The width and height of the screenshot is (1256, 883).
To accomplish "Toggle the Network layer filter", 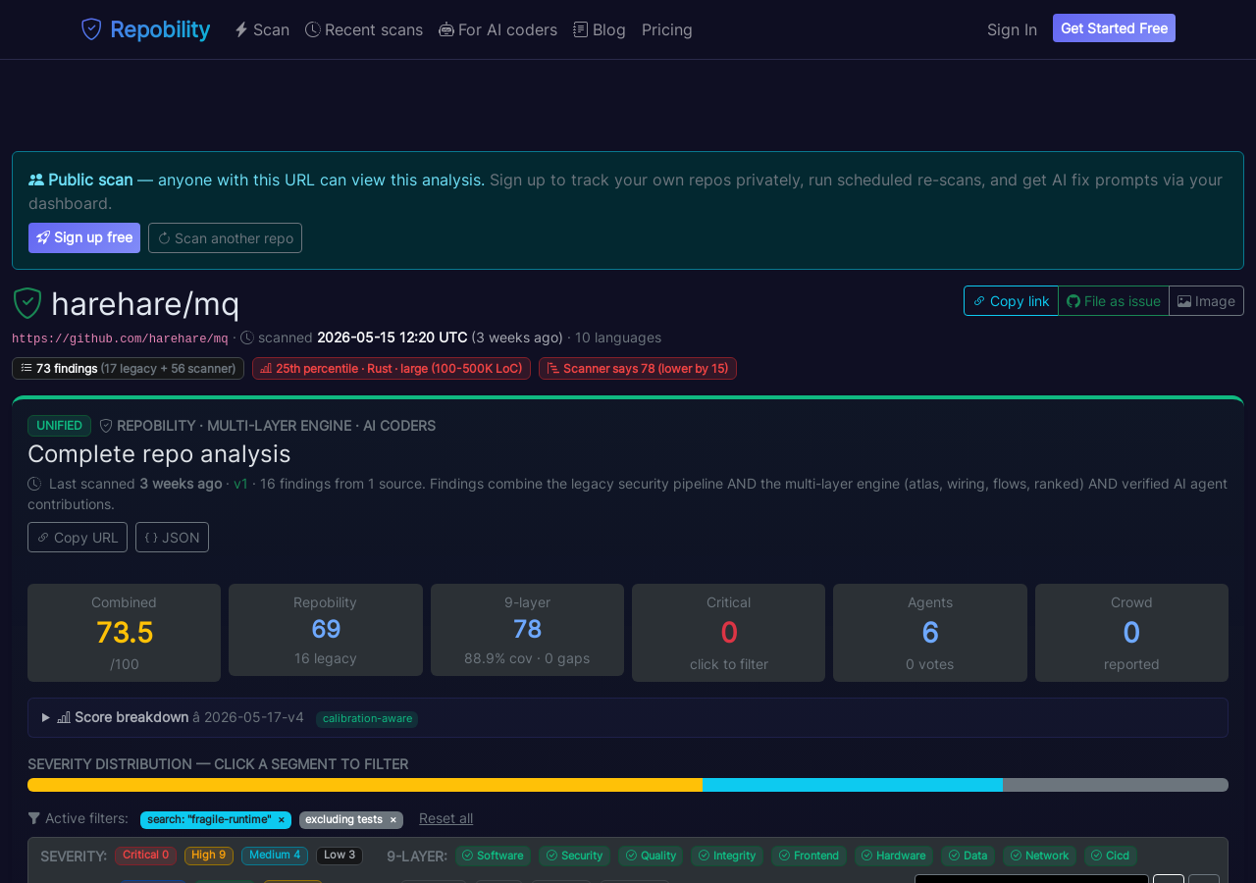I will click(x=1039, y=856).
